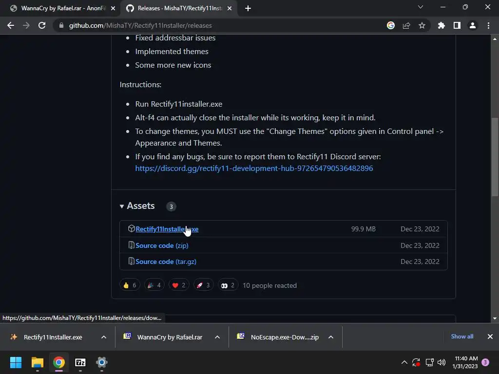Open the Google account icon in address bar
This screenshot has width=499, height=374.
tap(390, 25)
